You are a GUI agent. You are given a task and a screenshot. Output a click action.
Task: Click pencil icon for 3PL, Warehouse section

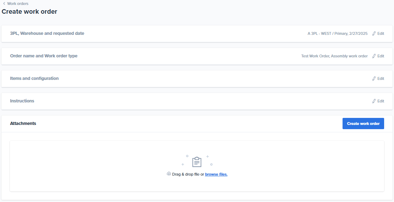[x=374, y=33]
